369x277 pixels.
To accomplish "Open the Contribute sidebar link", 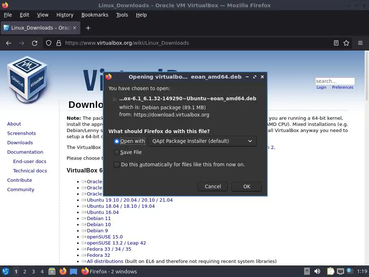I will [x=19, y=180].
